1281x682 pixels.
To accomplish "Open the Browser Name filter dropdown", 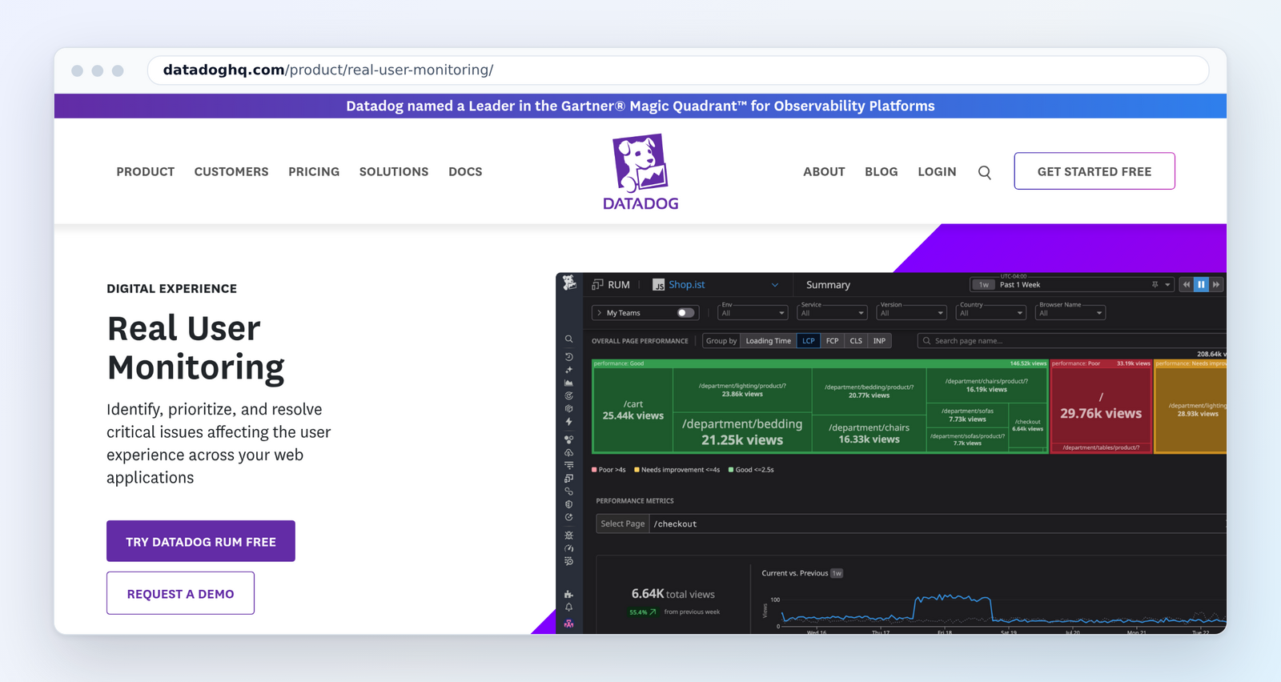I will coord(1070,312).
